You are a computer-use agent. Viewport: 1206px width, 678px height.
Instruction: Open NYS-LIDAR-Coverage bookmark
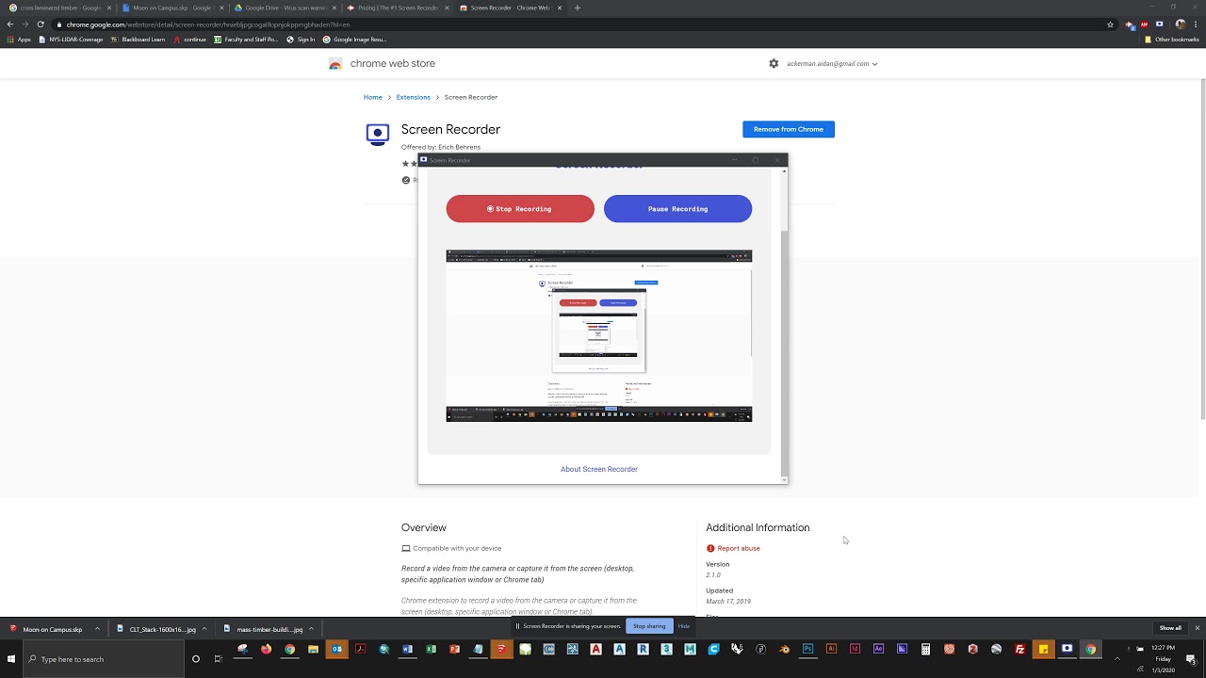tap(71, 40)
